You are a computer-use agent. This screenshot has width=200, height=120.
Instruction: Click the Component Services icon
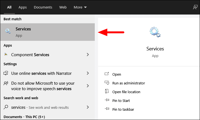(5, 54)
